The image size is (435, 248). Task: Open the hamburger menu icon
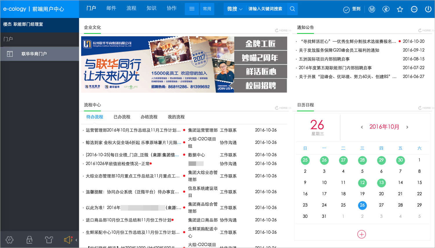pos(192,9)
